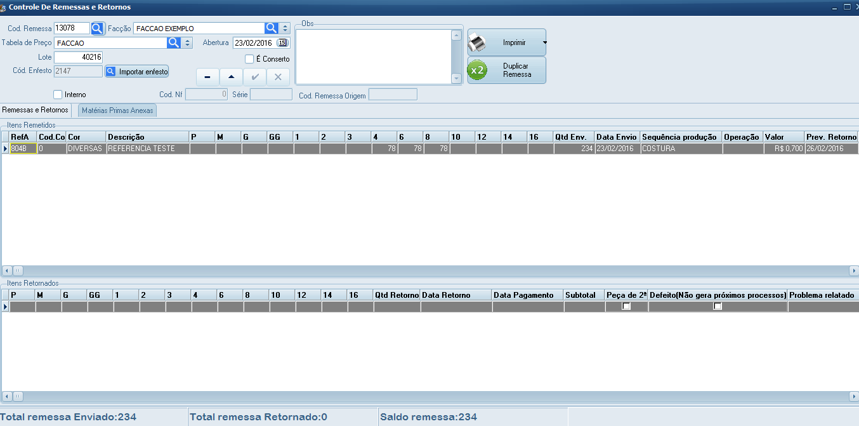
Task: Click into the Lote input field
Action: tap(78, 57)
